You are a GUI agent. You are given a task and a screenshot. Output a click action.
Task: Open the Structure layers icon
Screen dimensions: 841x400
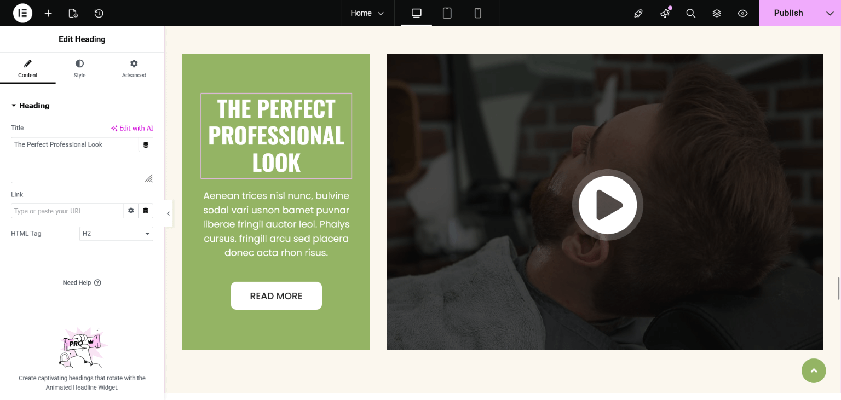(717, 13)
